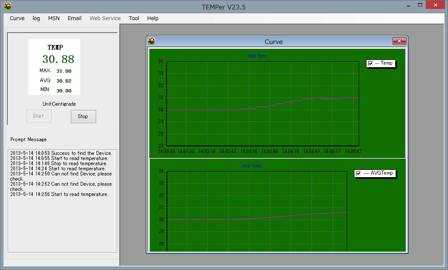Click the greyed-out Start button
The width and height of the screenshot is (448, 270).
pos(38,116)
